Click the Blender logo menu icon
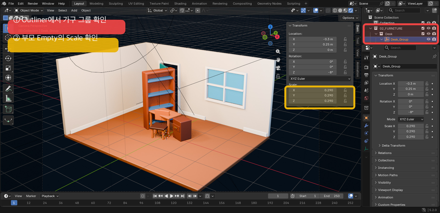 pyautogui.click(x=4, y=4)
